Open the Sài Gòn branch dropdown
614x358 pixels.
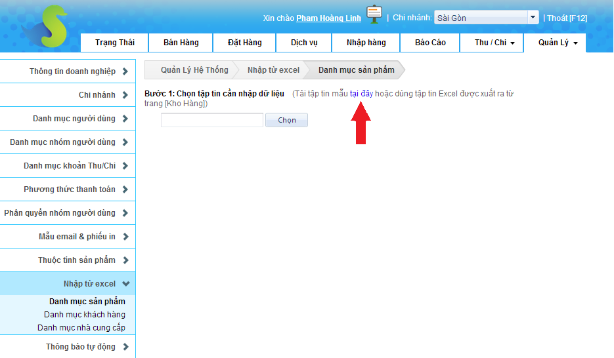pos(486,18)
